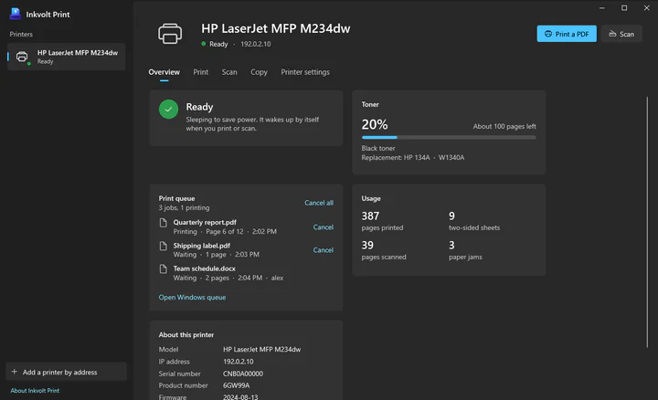Click the 3 paper jams value
This screenshot has height=400, width=658.
coord(451,246)
